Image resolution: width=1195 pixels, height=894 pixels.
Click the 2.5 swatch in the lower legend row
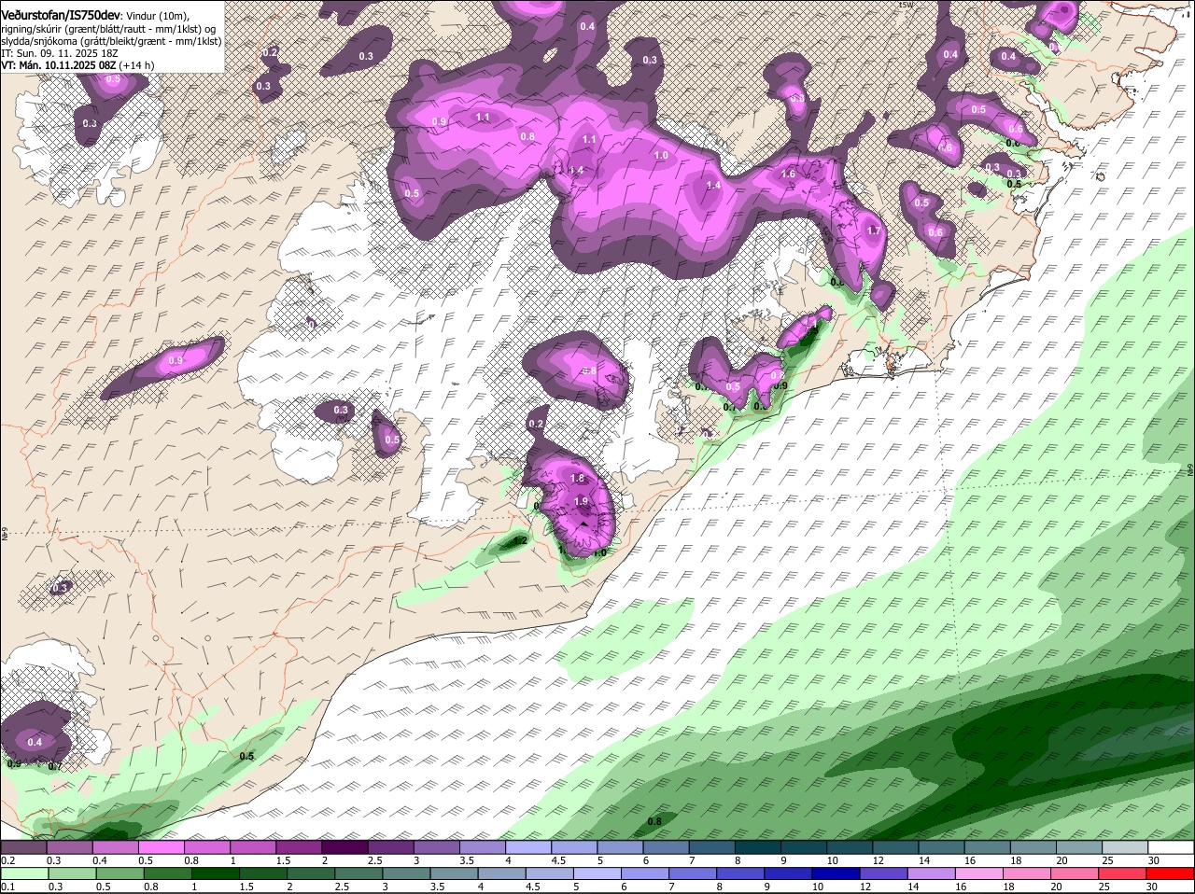click(x=359, y=873)
